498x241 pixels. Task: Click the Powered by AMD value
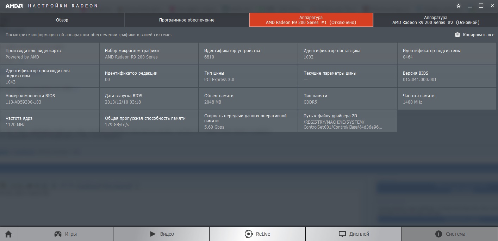[22, 57]
